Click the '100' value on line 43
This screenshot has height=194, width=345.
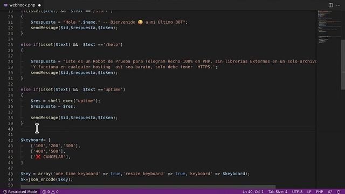click(x=39, y=146)
